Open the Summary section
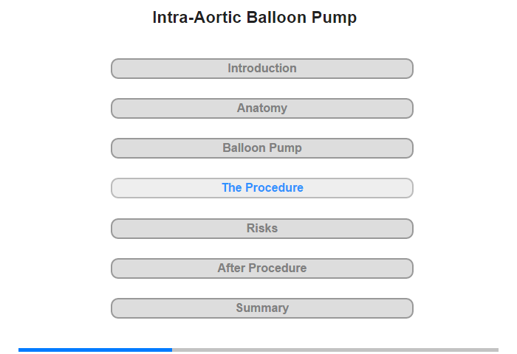Viewport: 517px width, 354px height. point(261,308)
